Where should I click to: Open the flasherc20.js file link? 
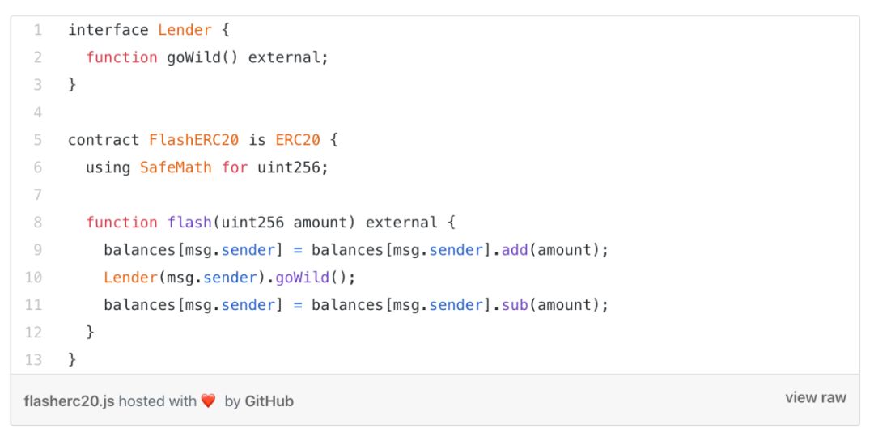[x=69, y=401]
